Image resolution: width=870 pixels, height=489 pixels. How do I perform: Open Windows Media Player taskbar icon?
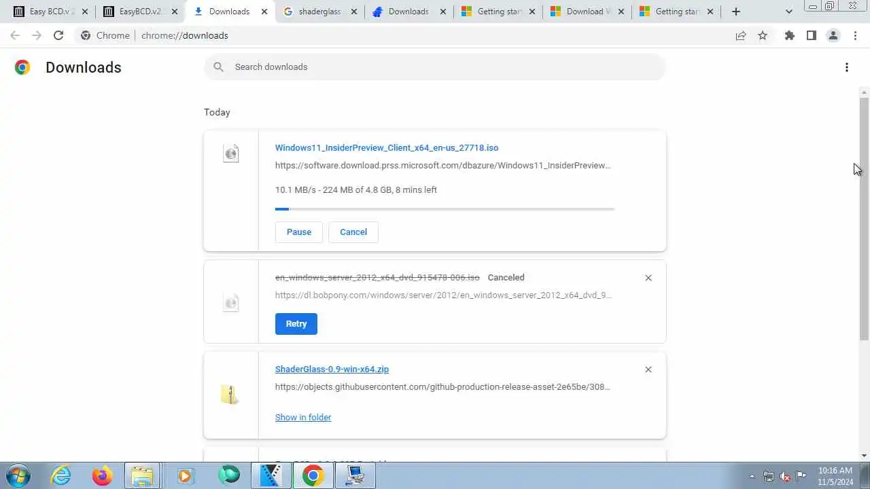[185, 475]
